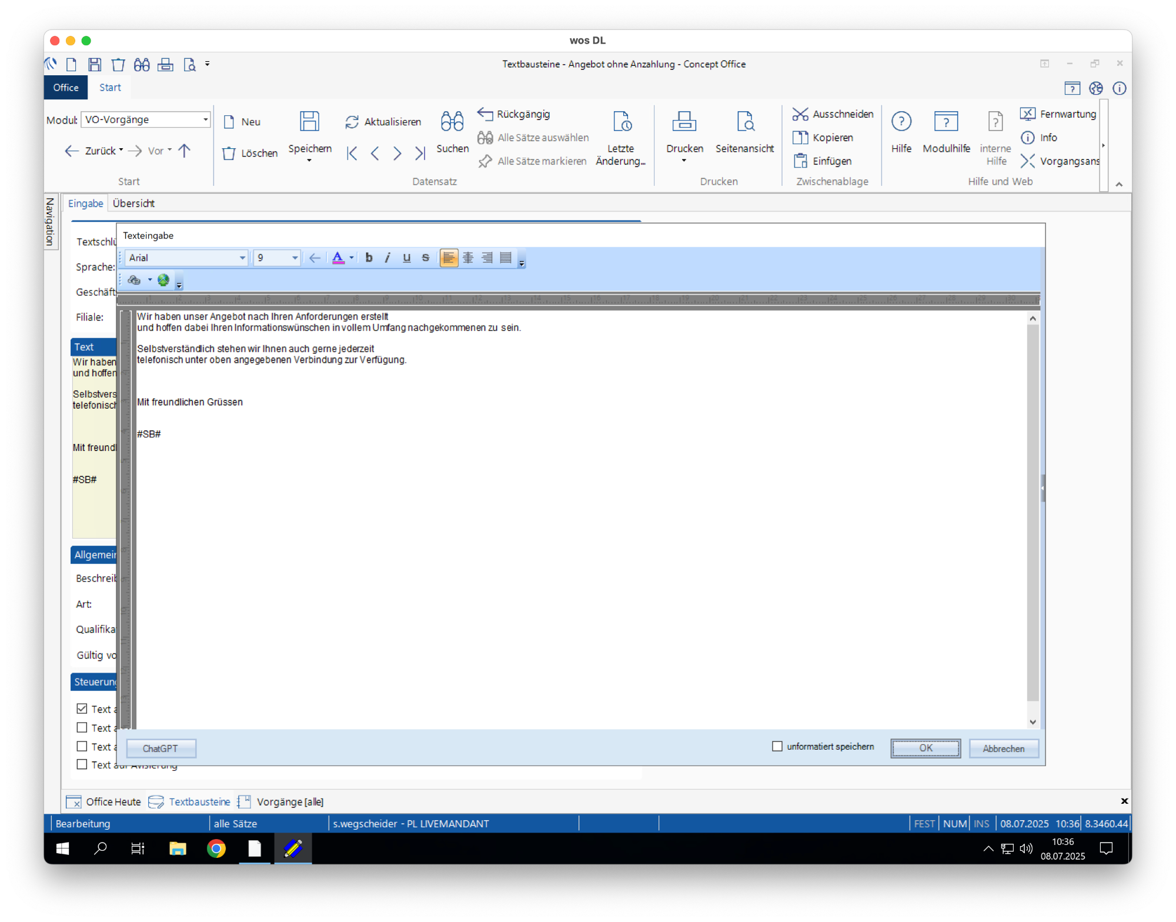Screen dimensions: 1176x922
Task: Open dropdown next to the link icon
Action: [150, 280]
